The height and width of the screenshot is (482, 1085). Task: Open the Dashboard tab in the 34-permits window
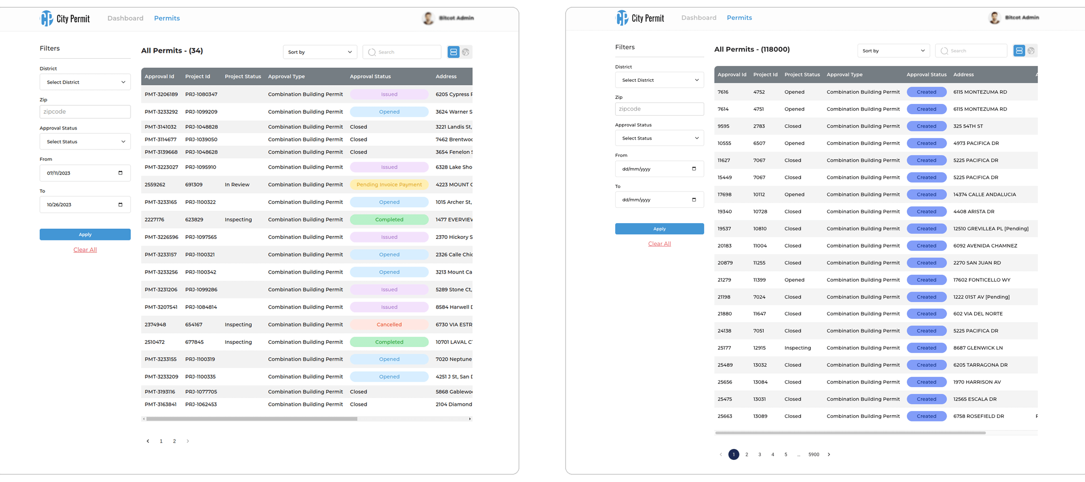pyautogui.click(x=125, y=18)
